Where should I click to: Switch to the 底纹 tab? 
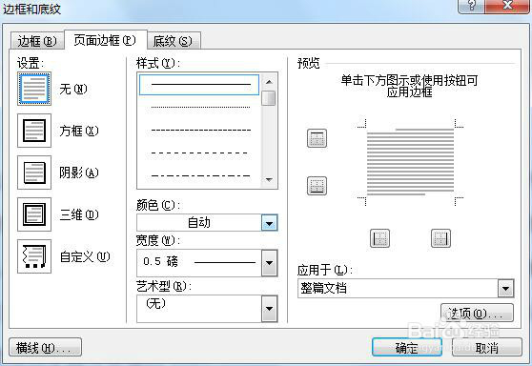[x=174, y=41]
